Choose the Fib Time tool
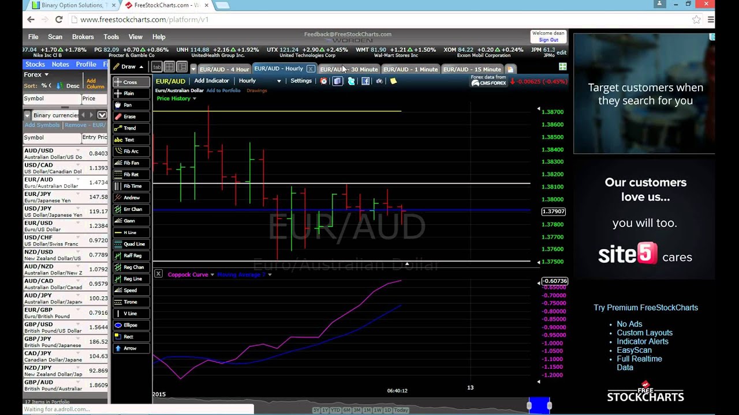Screen dimensions: 739x415 tap(131, 186)
